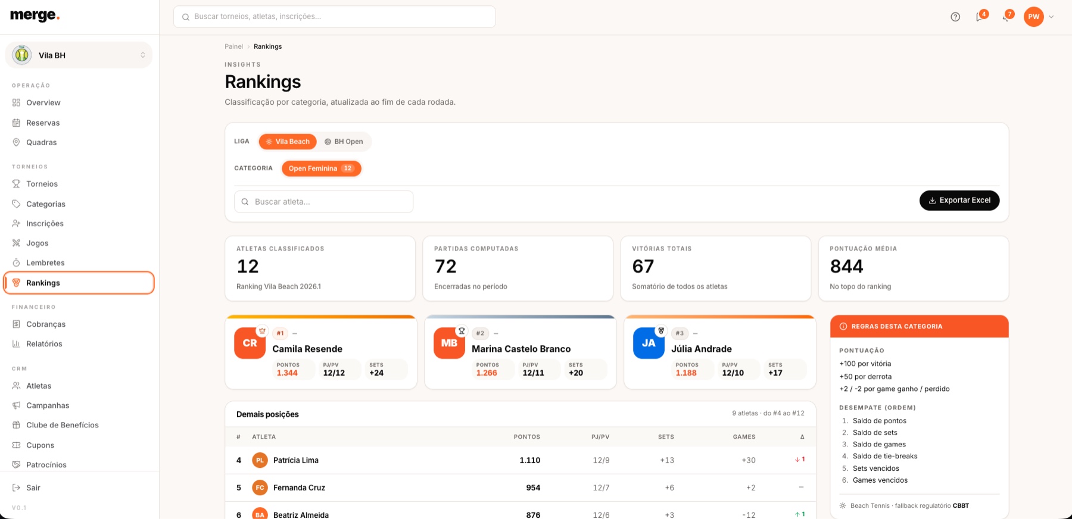Click the Clube de Benefícios gift icon
The height and width of the screenshot is (519, 1072).
17,425
